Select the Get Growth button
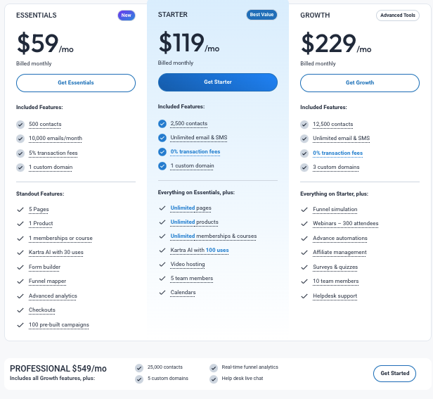433x399 pixels. point(360,83)
